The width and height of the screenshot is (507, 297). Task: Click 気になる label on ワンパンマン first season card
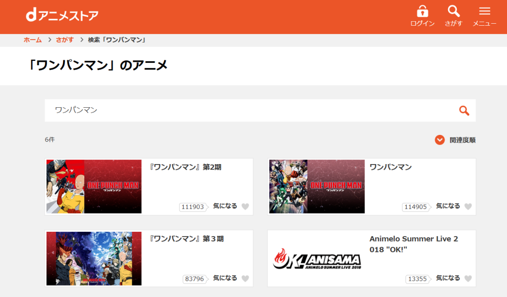(x=448, y=206)
